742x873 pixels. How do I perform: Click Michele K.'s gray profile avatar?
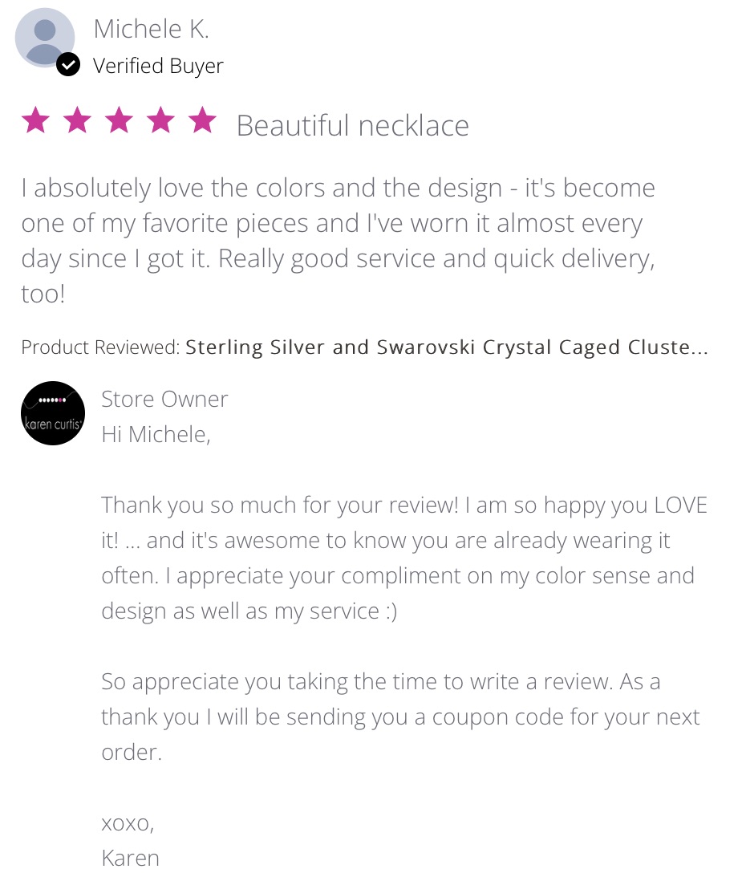tap(45, 37)
